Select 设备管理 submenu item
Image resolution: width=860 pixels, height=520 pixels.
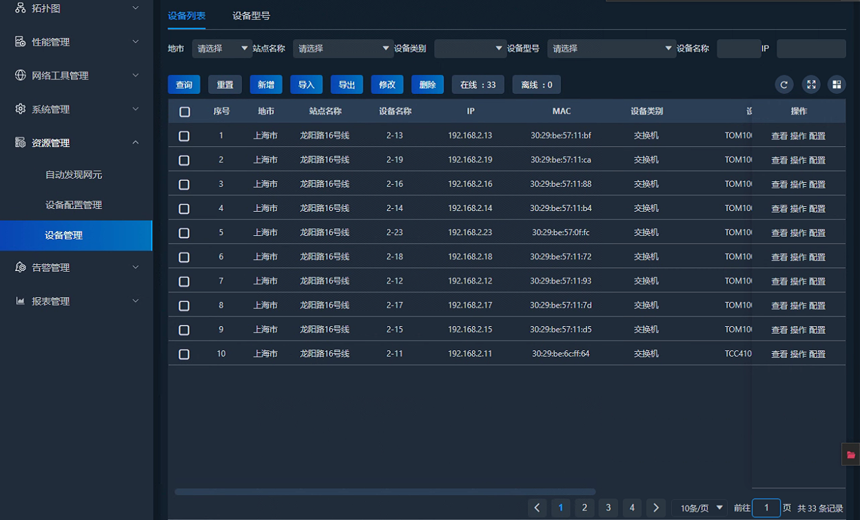pos(76,235)
